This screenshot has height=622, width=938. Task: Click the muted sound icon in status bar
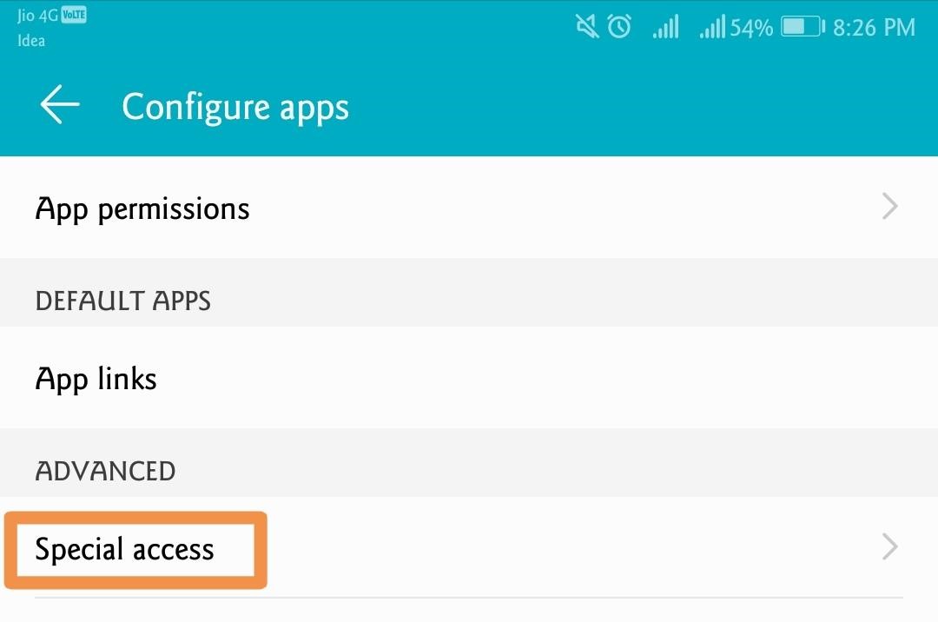tap(586, 27)
